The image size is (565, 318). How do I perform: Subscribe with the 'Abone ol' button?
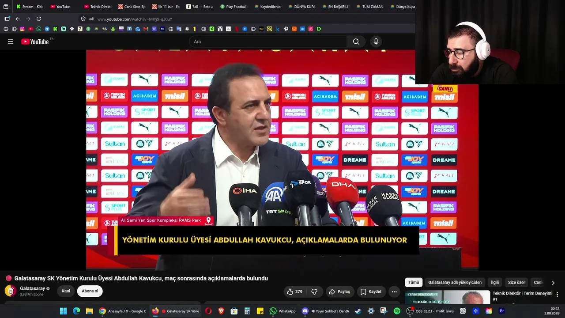pos(90,291)
